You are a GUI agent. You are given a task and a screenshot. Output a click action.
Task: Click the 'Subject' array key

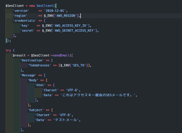pyautogui.click(x=37, y=110)
